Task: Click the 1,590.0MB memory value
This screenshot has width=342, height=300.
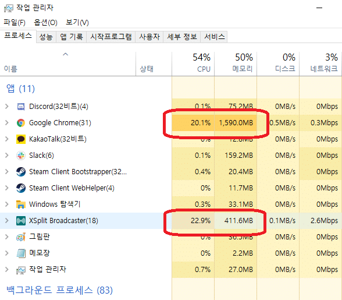Action: click(236, 123)
